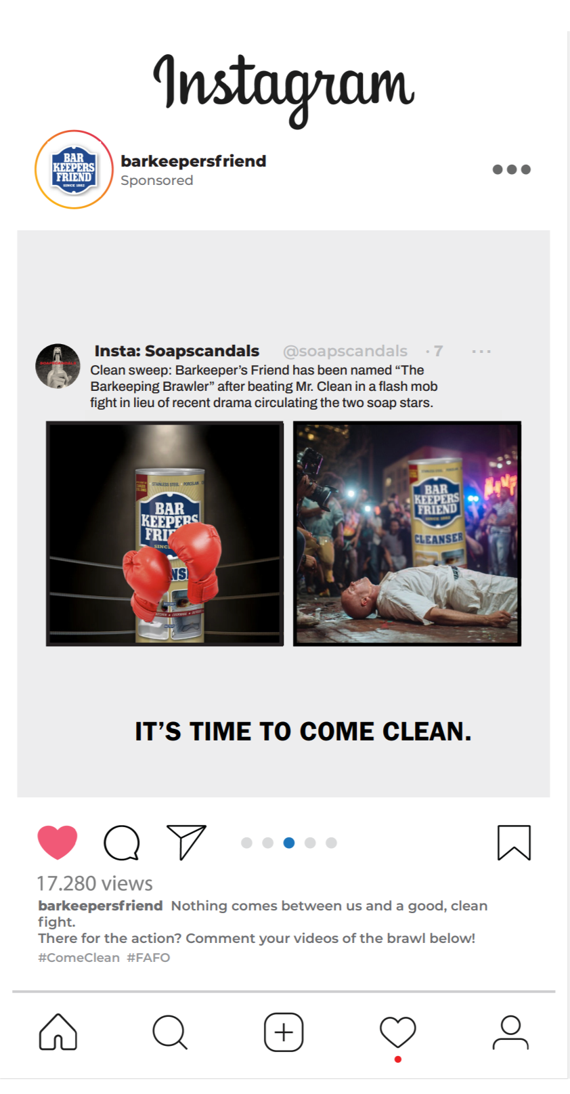
Task: Open Soapscandals tweet three-dot menu
Action: (481, 351)
